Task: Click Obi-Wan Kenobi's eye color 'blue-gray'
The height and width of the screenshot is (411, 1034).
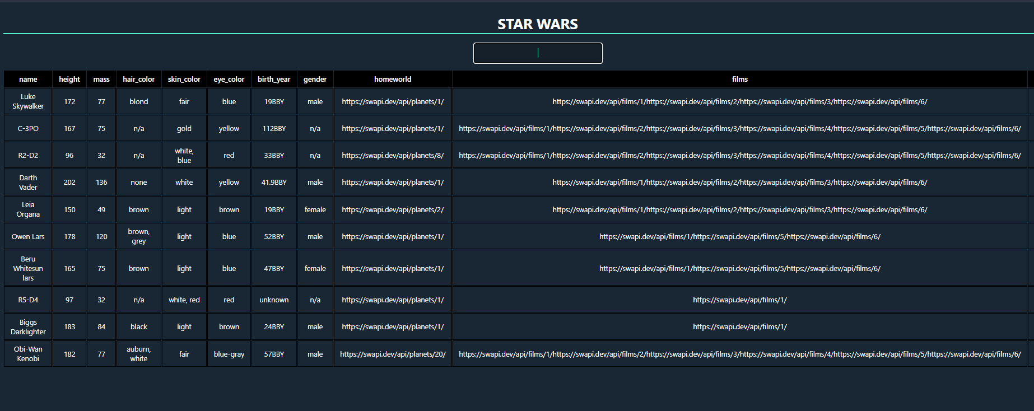Action: [x=229, y=354]
